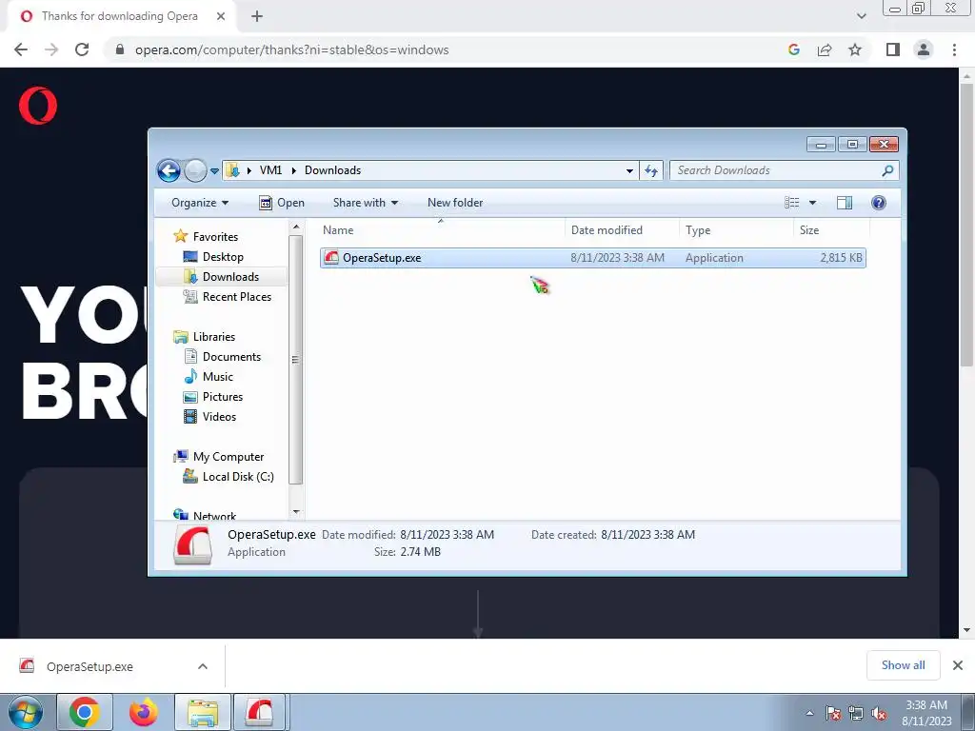This screenshot has height=731, width=975.
Task: Sort by Date modified column header
Action: pos(622,230)
